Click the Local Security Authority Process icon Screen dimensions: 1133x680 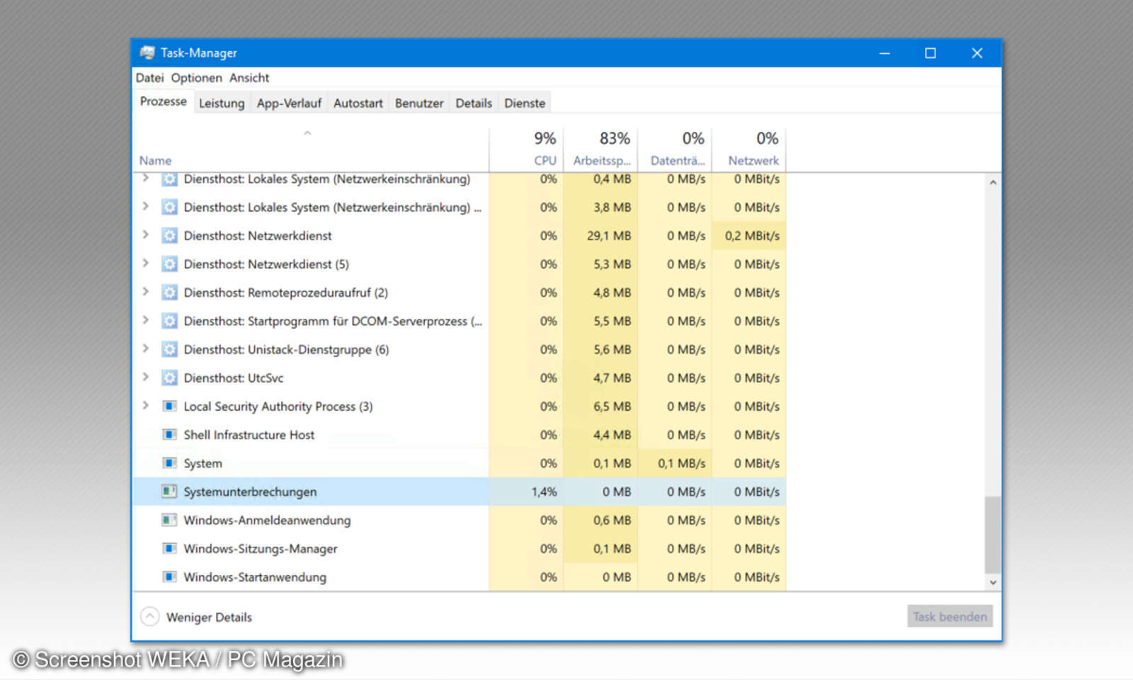tap(169, 407)
